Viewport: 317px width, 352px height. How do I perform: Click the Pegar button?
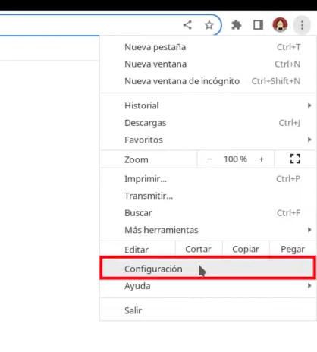coord(293,249)
